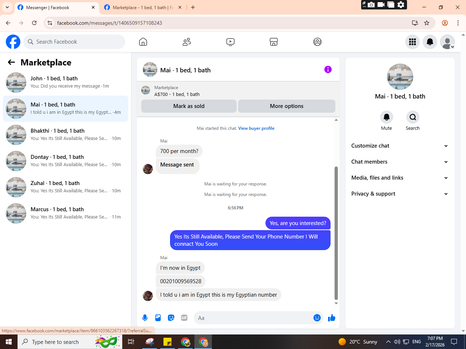This screenshot has width=466, height=349.
Task: Expand the Privacy & support section
Action: point(400,194)
